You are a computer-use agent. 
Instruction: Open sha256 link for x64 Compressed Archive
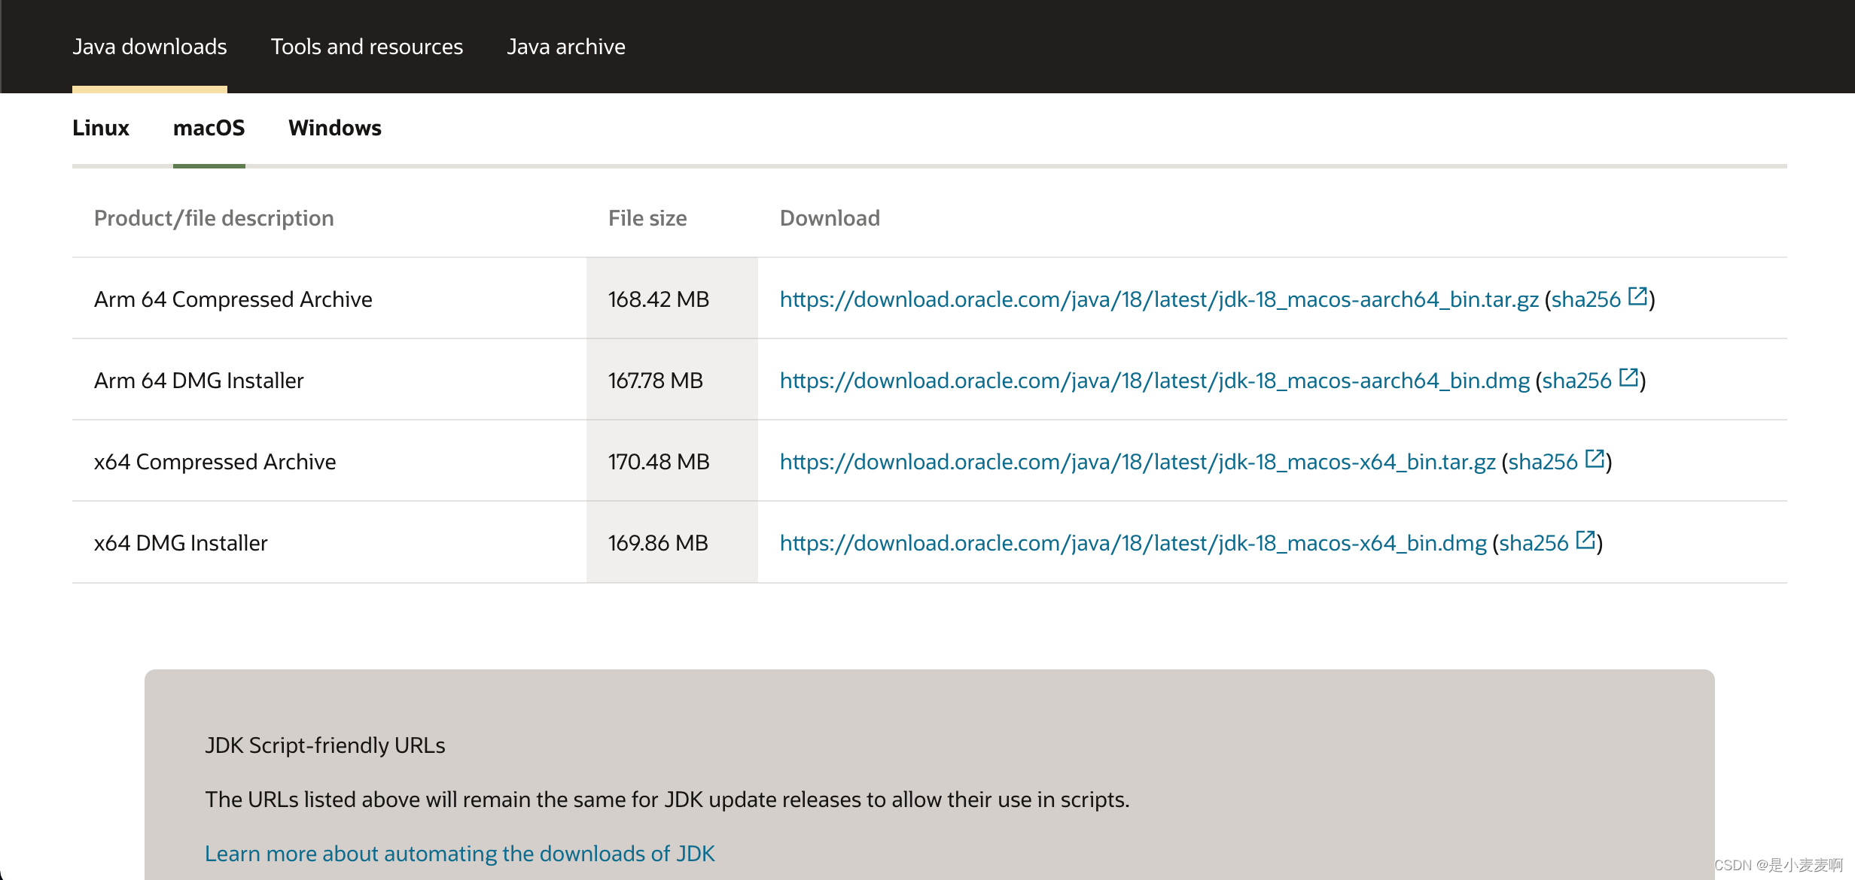1543,462
